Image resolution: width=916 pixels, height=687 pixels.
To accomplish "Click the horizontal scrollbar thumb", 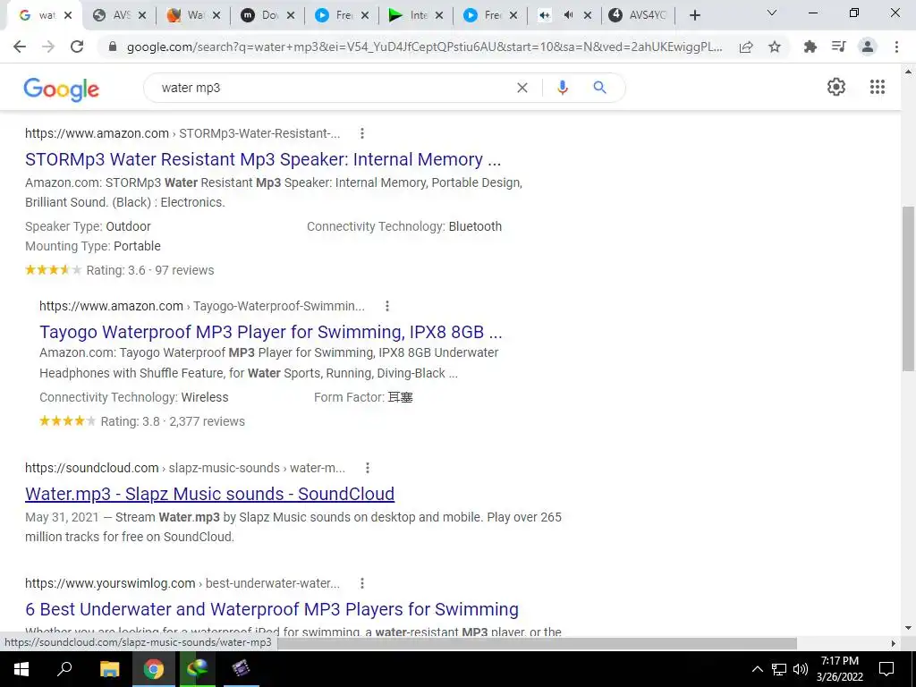I will [538, 643].
